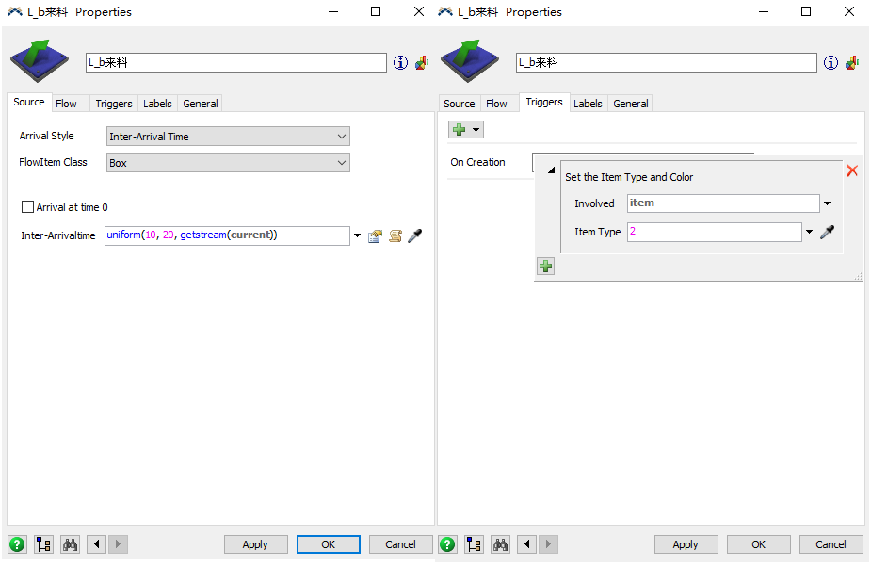Viewport: 871px width, 567px height.
Task: Open properties template icon beside Inter-Arrivaltime
Action: tap(376, 236)
